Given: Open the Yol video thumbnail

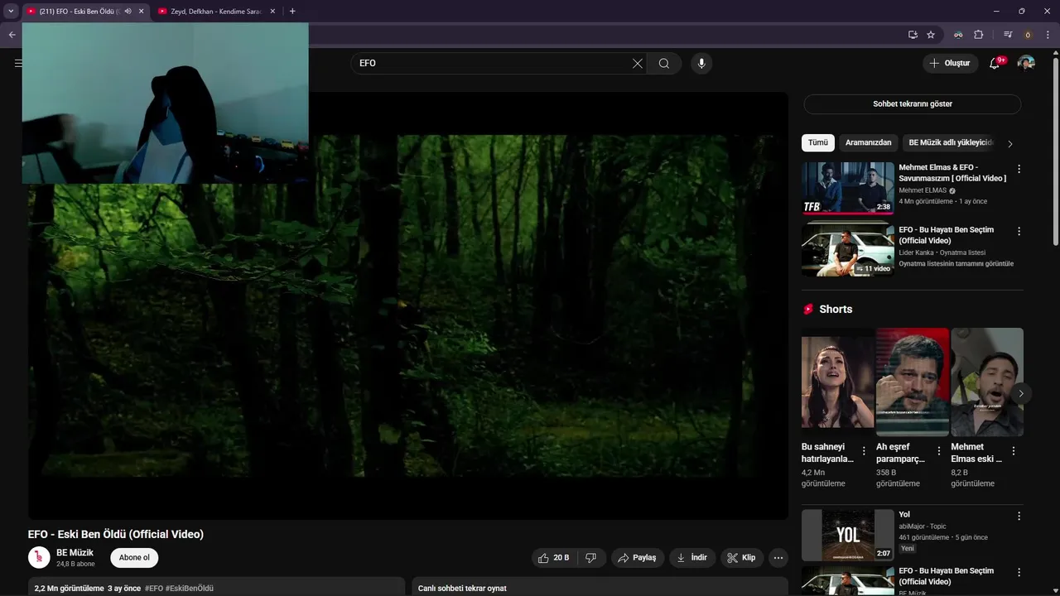Looking at the screenshot, I should [847, 535].
